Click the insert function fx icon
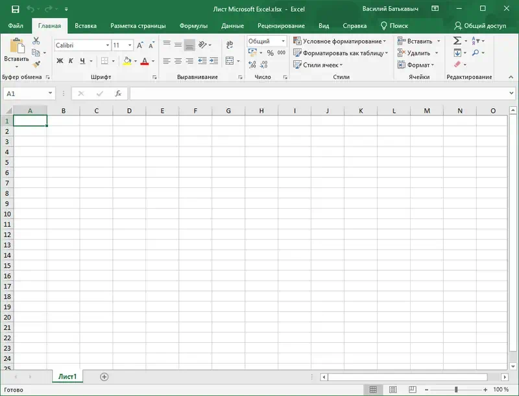 pos(118,93)
